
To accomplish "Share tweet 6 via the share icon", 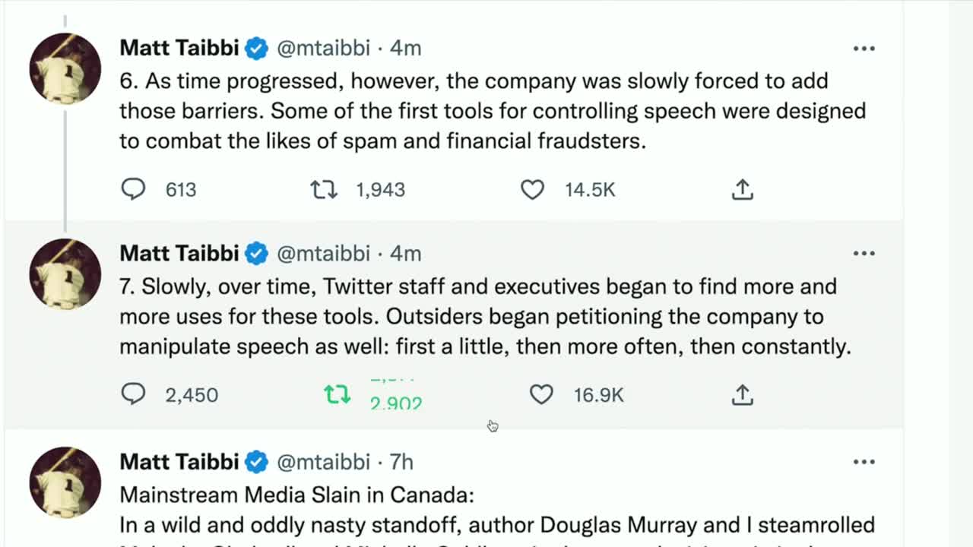I will tap(742, 189).
